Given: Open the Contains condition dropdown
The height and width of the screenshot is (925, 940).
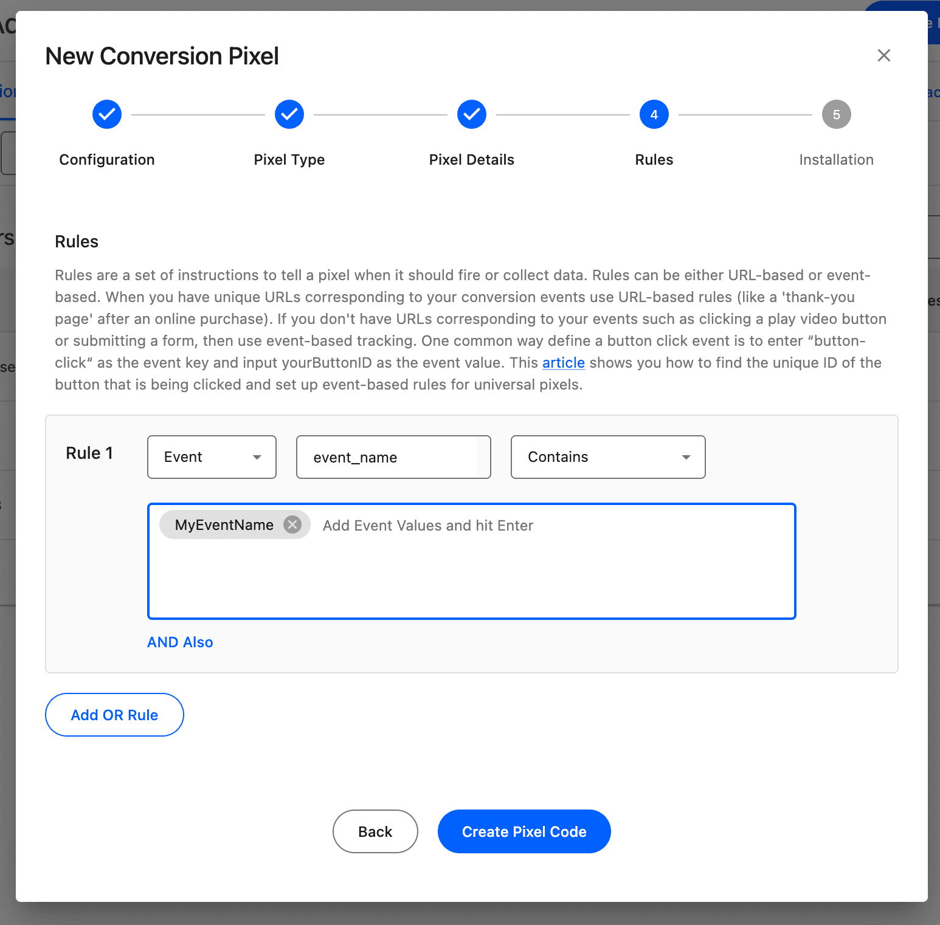Looking at the screenshot, I should point(608,457).
